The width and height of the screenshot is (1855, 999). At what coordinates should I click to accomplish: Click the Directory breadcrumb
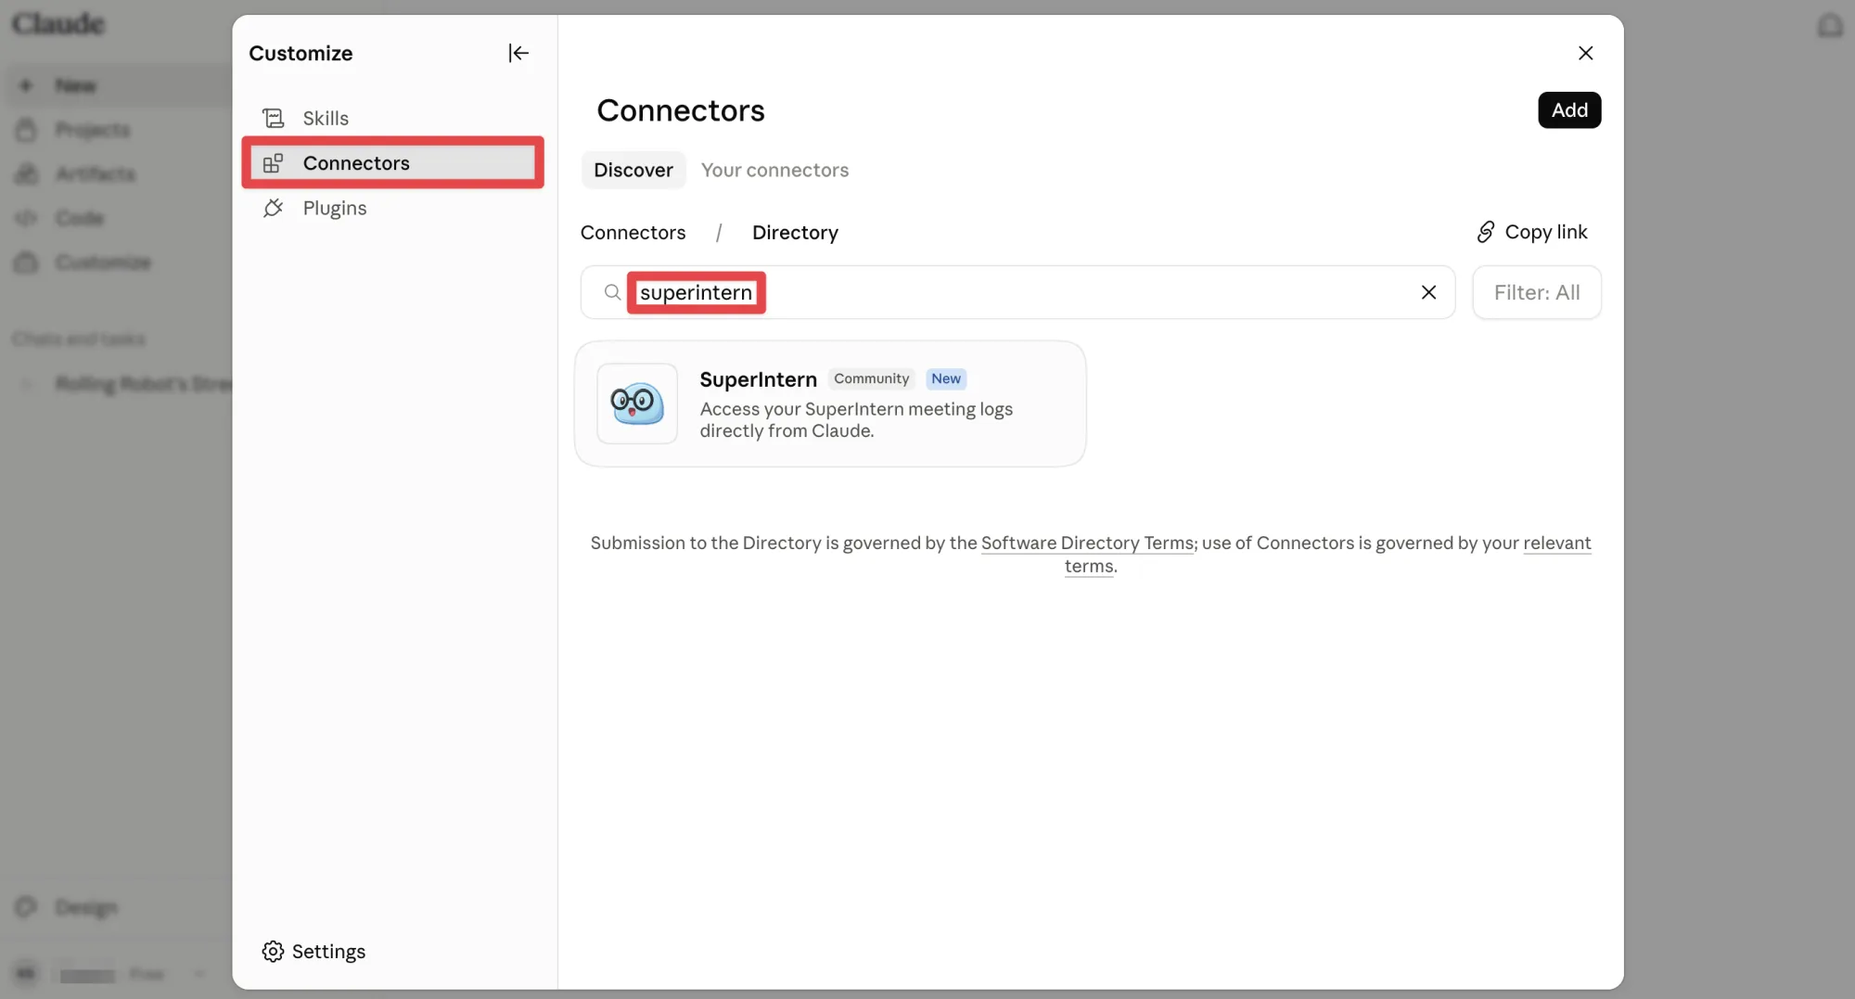pos(795,232)
